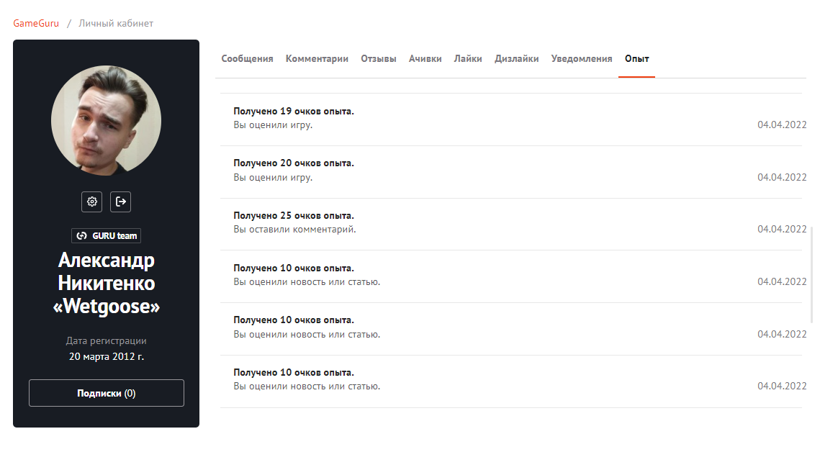Image resolution: width=820 pixels, height=452 pixels.
Task: Click the logout exit icon
Action: click(x=120, y=202)
